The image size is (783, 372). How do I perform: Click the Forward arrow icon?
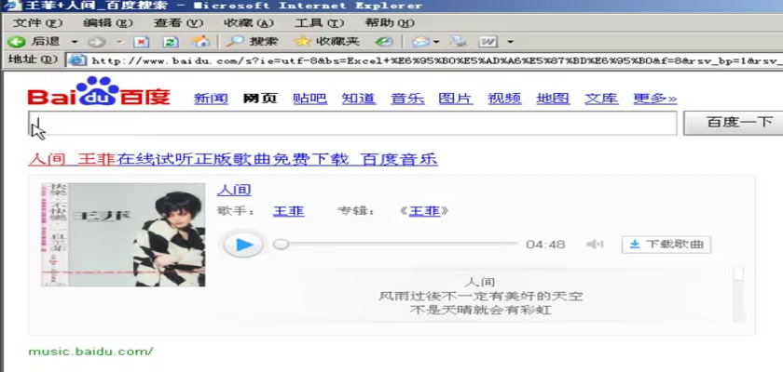(x=97, y=42)
